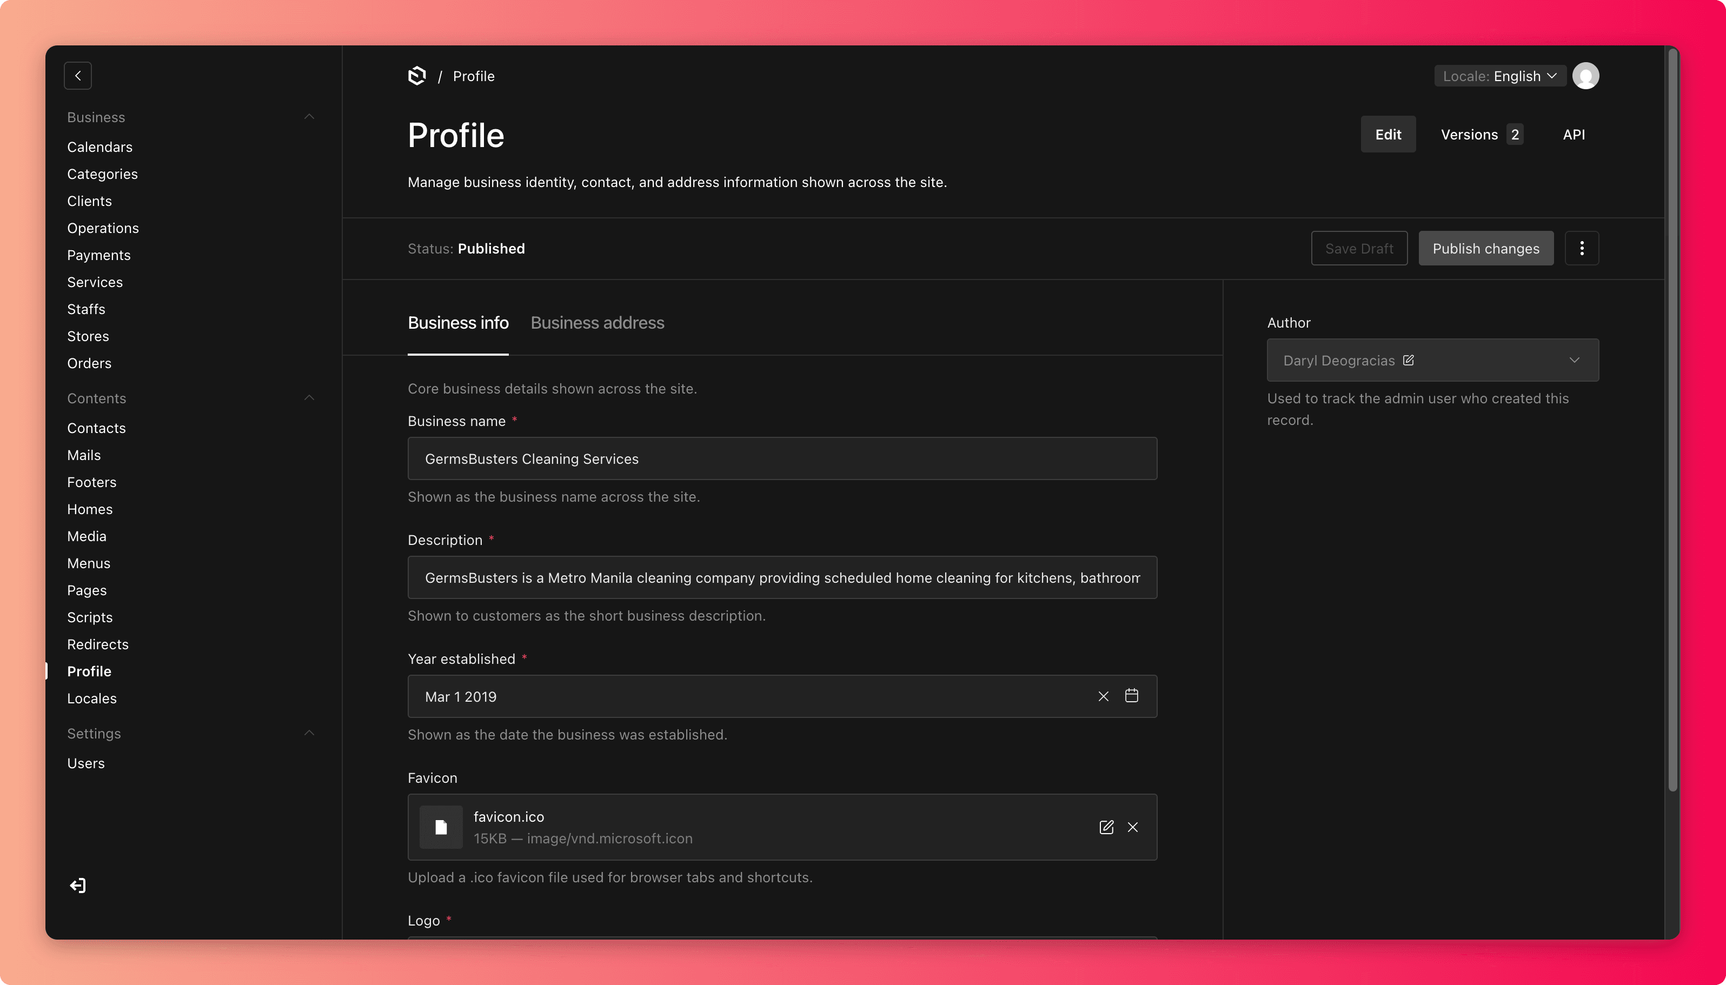Open Services in the sidebar
This screenshot has width=1726, height=985.
[95, 282]
